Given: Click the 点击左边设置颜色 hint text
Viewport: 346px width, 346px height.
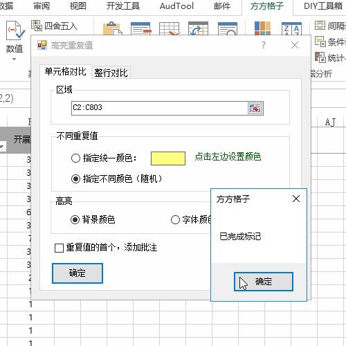Looking at the screenshot, I should pos(228,156).
